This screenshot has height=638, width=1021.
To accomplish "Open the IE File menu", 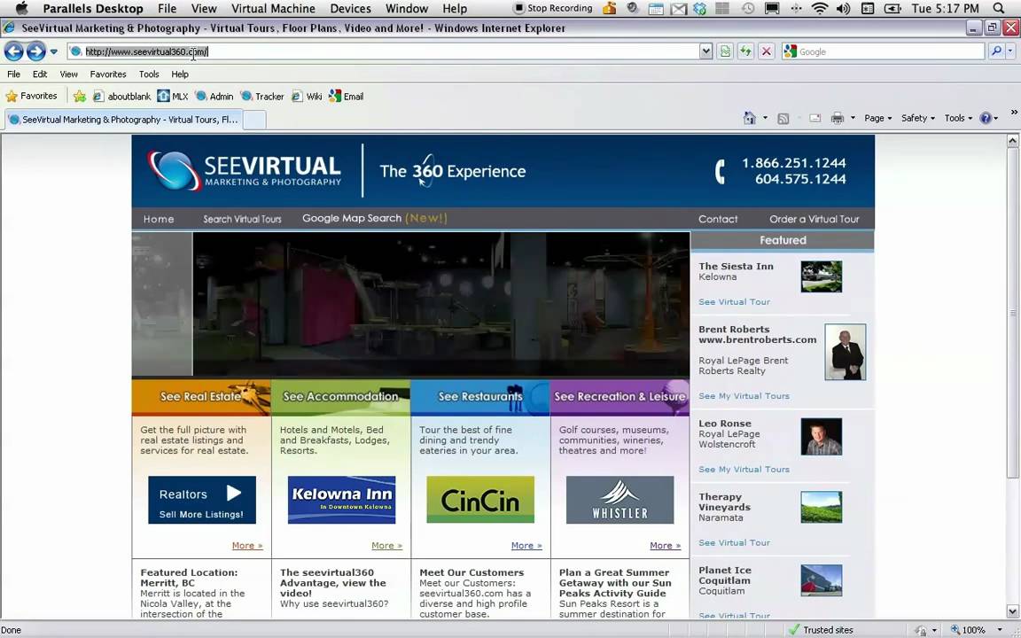I will coord(13,74).
